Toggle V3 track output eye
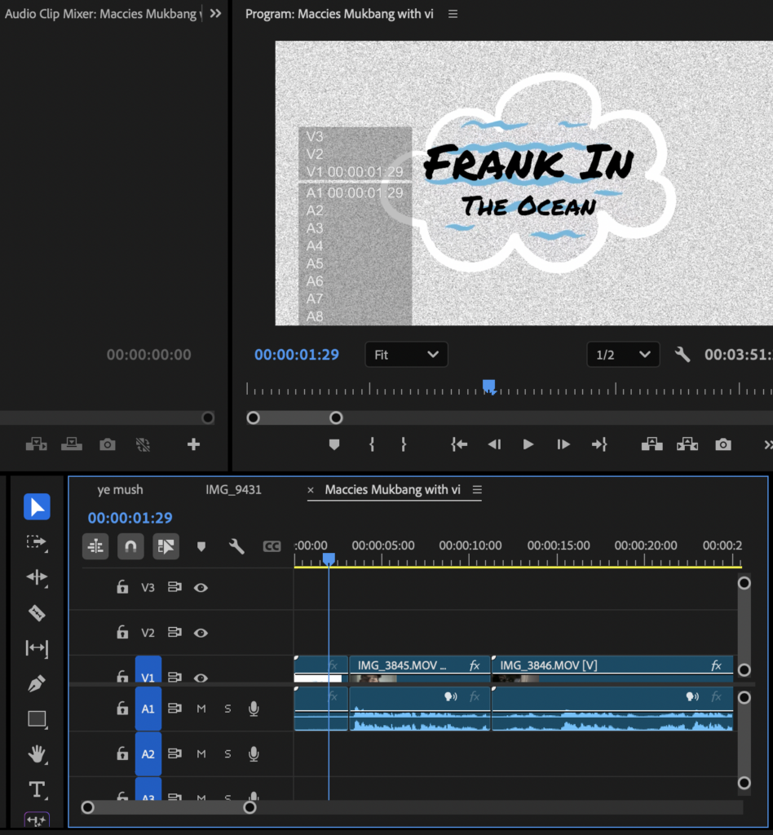The image size is (773, 835). (201, 587)
